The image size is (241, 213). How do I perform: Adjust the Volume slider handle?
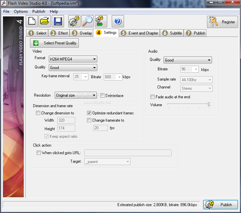pyautogui.click(x=209, y=105)
